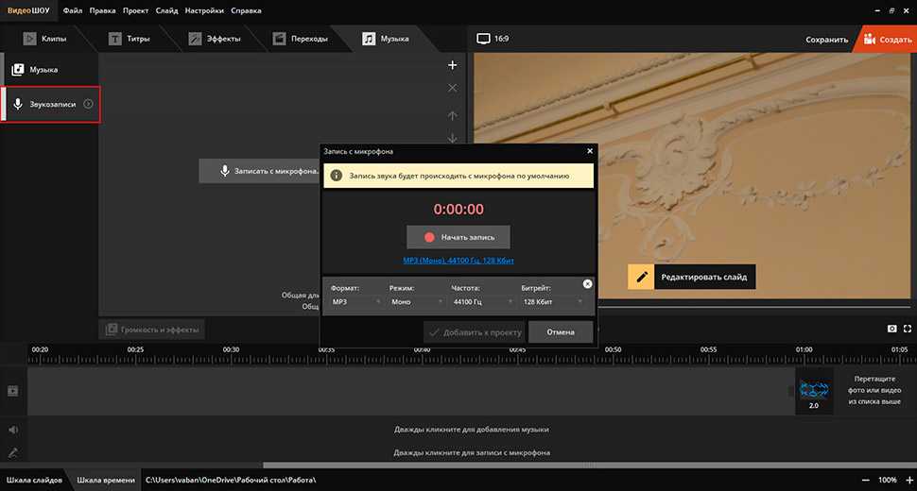The image size is (917, 491).
Task: Select the 16:9 aspect ratio selector
Action: (x=493, y=39)
